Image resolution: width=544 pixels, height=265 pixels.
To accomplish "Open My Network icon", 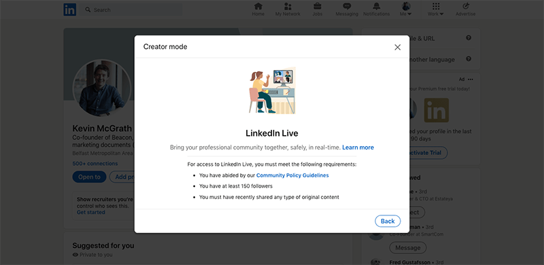I will 288,6.
